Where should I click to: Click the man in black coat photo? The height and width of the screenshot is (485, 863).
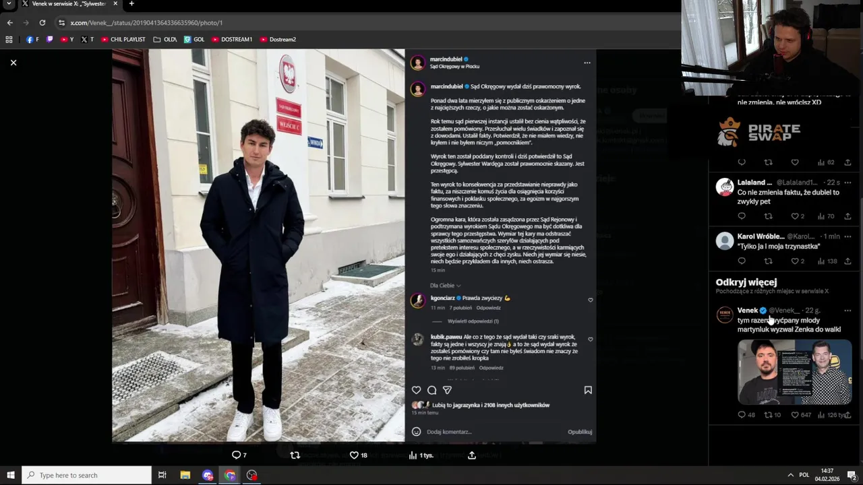coord(258,245)
